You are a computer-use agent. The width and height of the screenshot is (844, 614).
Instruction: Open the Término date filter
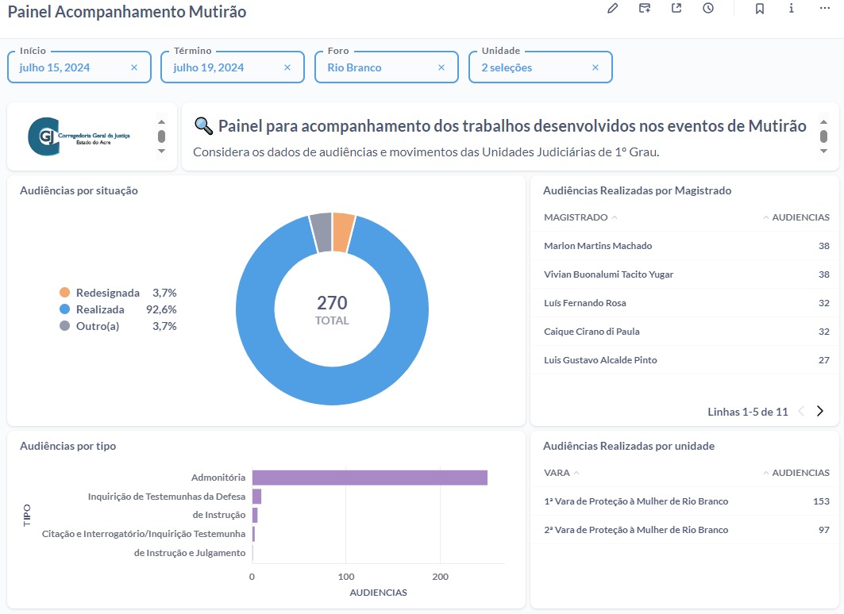pyautogui.click(x=222, y=67)
